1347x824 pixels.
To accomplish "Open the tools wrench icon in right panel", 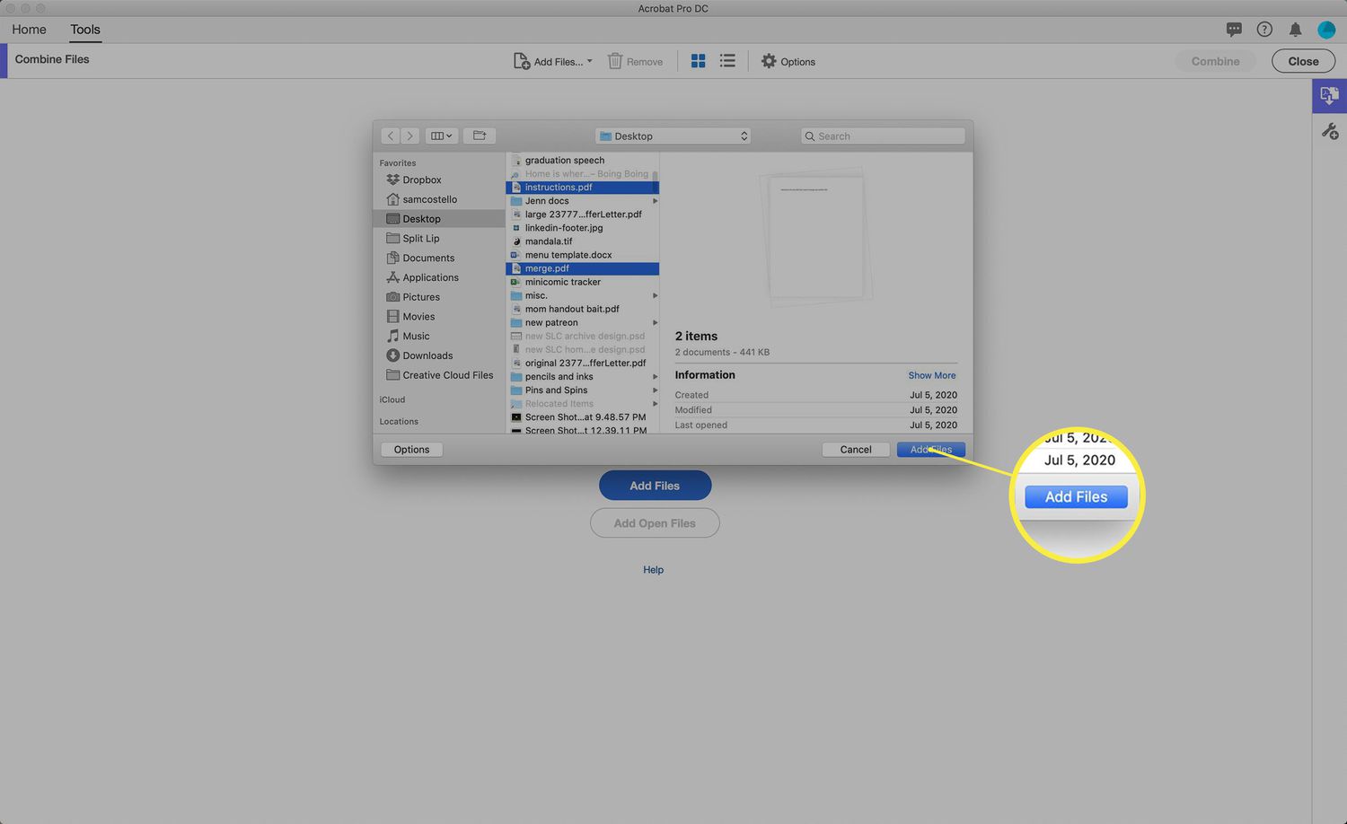I will click(1330, 132).
